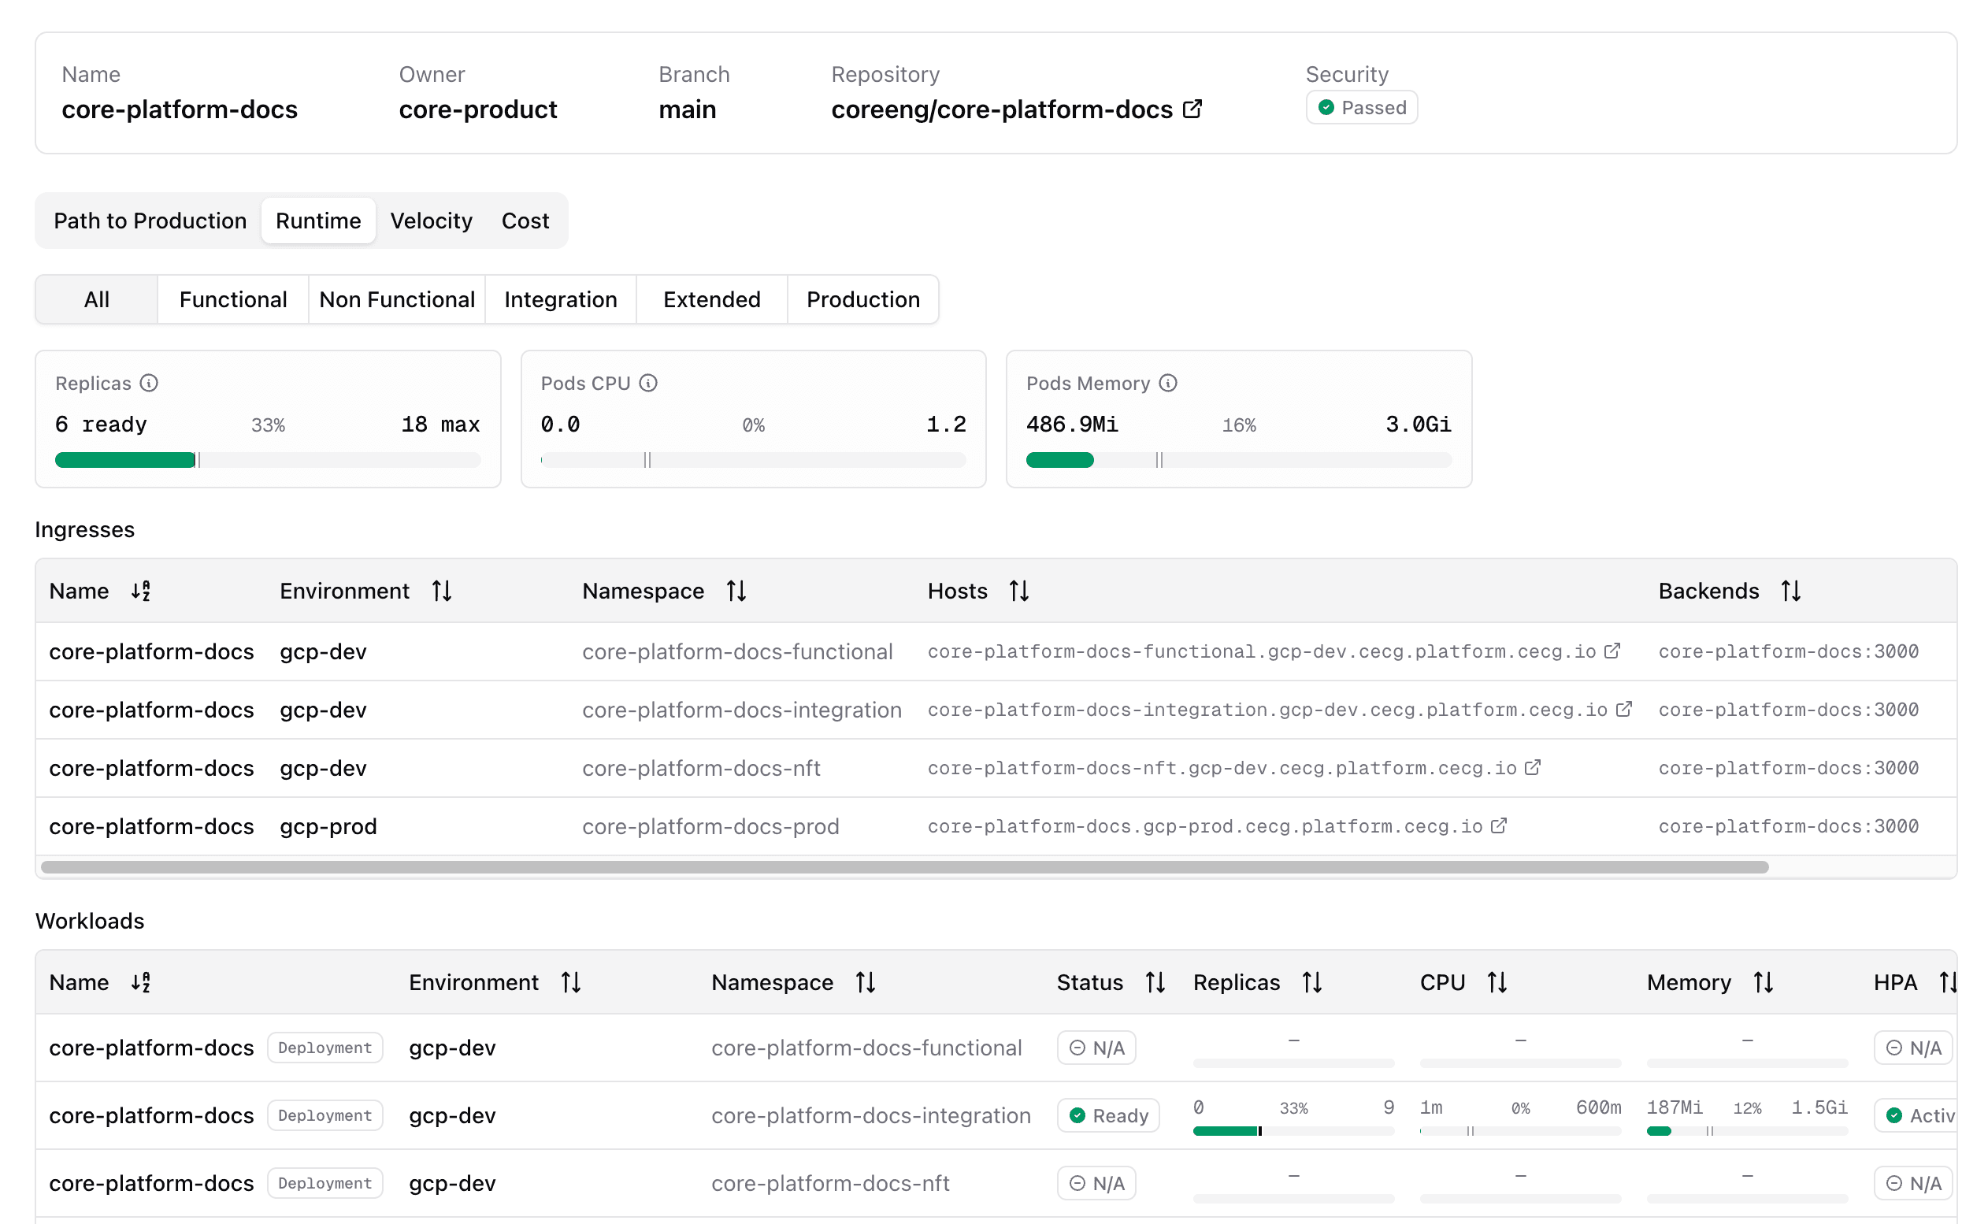The image size is (1988, 1224).
Task: Filter by Extended environment
Action: coord(711,299)
